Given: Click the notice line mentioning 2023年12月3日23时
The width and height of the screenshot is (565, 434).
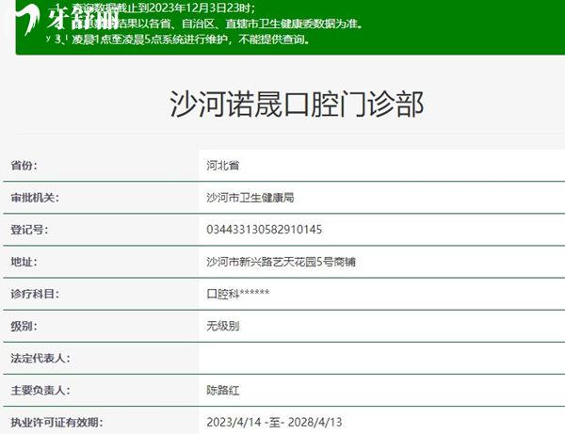Looking at the screenshot, I should pos(155,8).
